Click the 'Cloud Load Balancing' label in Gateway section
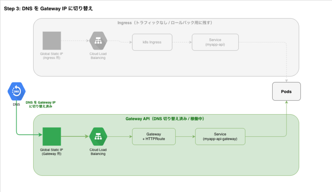 click(98, 152)
